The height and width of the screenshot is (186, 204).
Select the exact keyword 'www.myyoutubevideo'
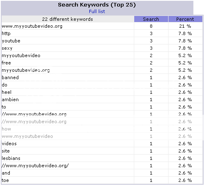coord(27,136)
